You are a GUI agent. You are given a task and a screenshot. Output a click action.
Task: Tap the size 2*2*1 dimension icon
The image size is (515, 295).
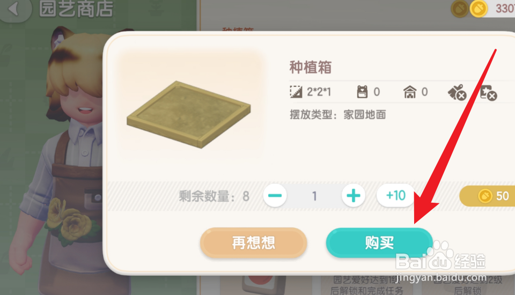(296, 92)
